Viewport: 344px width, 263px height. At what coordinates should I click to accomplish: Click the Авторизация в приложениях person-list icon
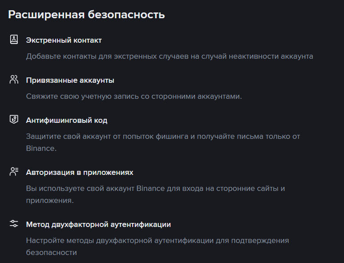coord(14,172)
